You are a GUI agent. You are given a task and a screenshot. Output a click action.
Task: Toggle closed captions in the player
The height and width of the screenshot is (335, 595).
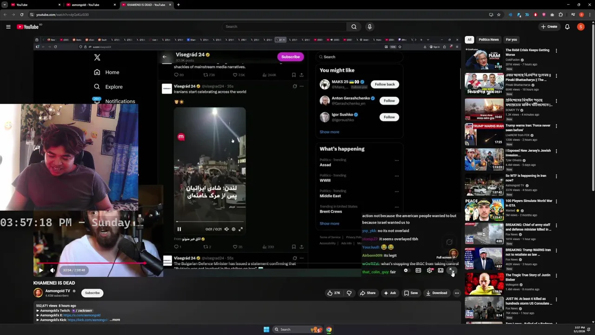[x=418, y=270]
